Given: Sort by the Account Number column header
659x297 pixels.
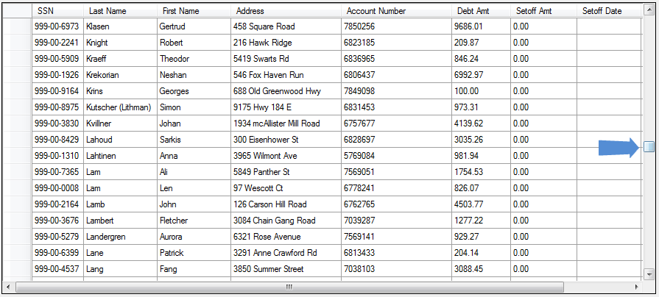Looking at the screenshot, I should tap(396, 11).
